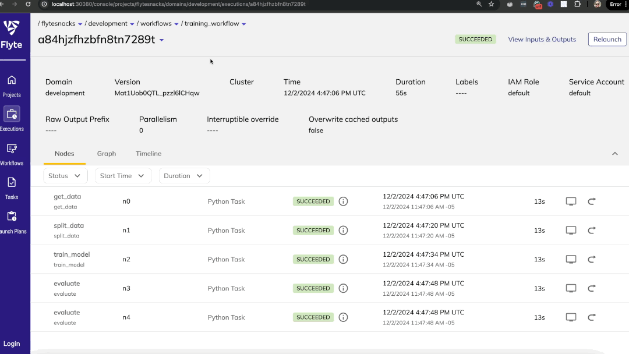Click SUCCEEDED badge in train_model row
This screenshot has height=354, width=629.
313,259
